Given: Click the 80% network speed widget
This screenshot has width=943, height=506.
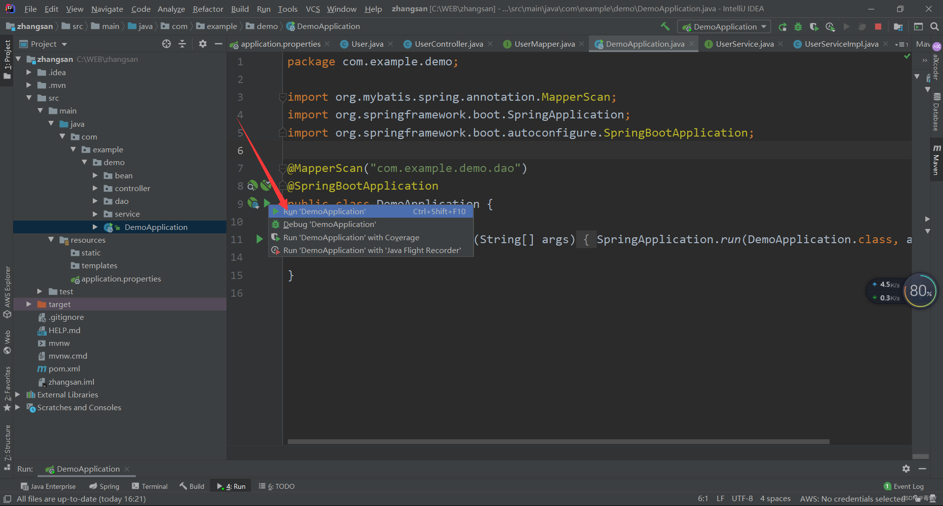Looking at the screenshot, I should coord(920,291).
